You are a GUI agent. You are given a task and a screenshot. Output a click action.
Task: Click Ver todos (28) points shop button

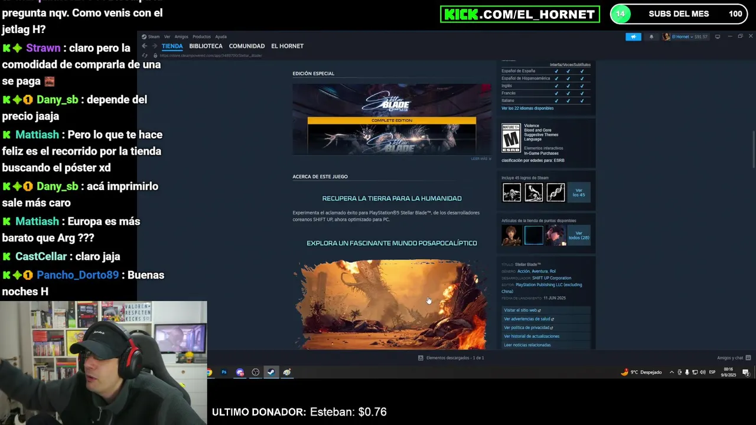tap(579, 235)
